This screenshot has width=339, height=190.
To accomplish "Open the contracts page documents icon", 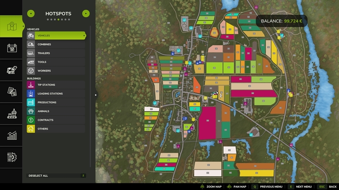I will pyautogui.click(x=11, y=92).
